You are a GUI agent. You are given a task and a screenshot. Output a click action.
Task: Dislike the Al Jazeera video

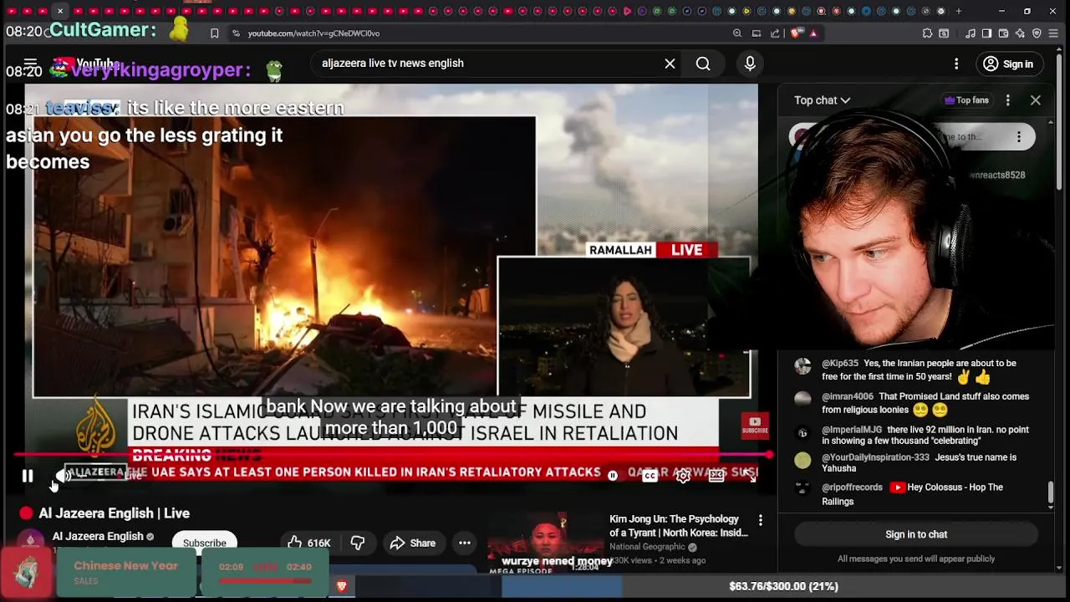click(x=358, y=543)
